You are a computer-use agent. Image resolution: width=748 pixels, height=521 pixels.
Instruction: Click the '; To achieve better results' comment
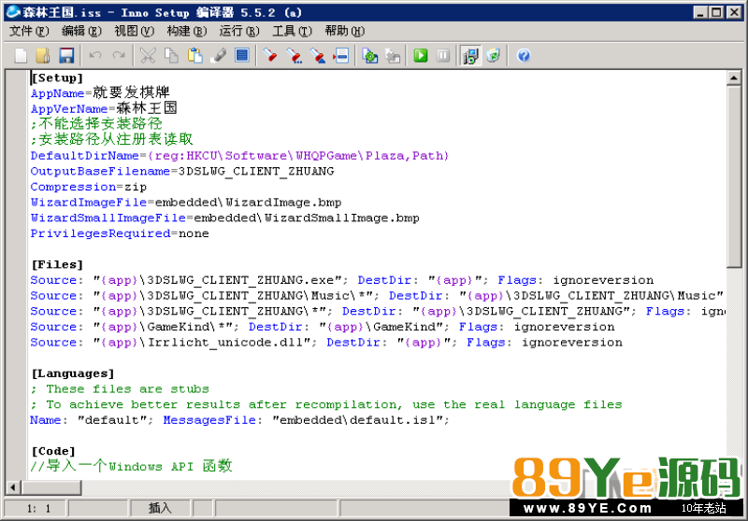pyautogui.click(x=326, y=405)
